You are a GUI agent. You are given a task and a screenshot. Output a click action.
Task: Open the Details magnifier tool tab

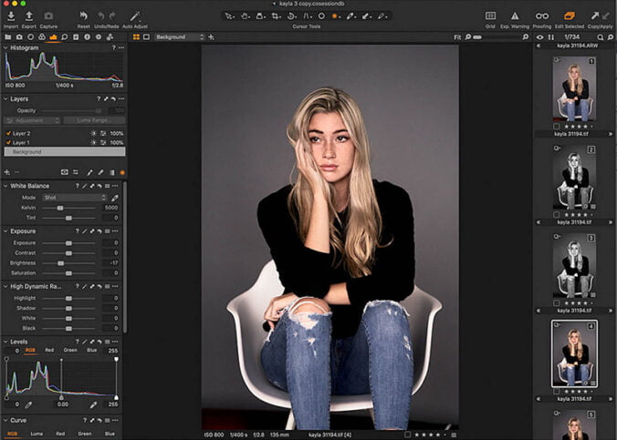coord(65,37)
